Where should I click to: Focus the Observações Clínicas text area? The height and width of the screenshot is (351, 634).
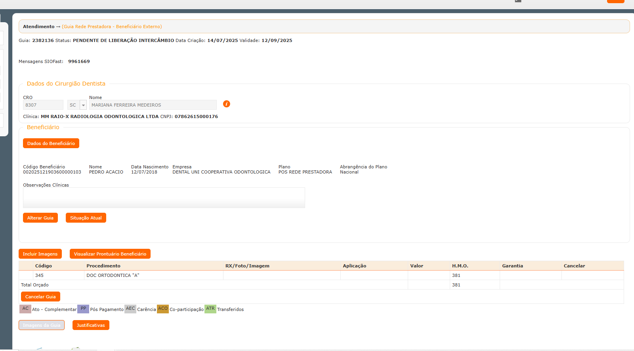(x=164, y=198)
